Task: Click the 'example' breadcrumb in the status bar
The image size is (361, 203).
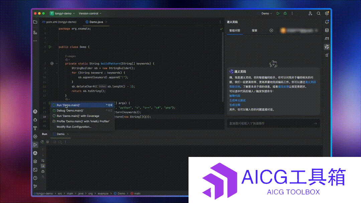Action: (x=103, y=194)
